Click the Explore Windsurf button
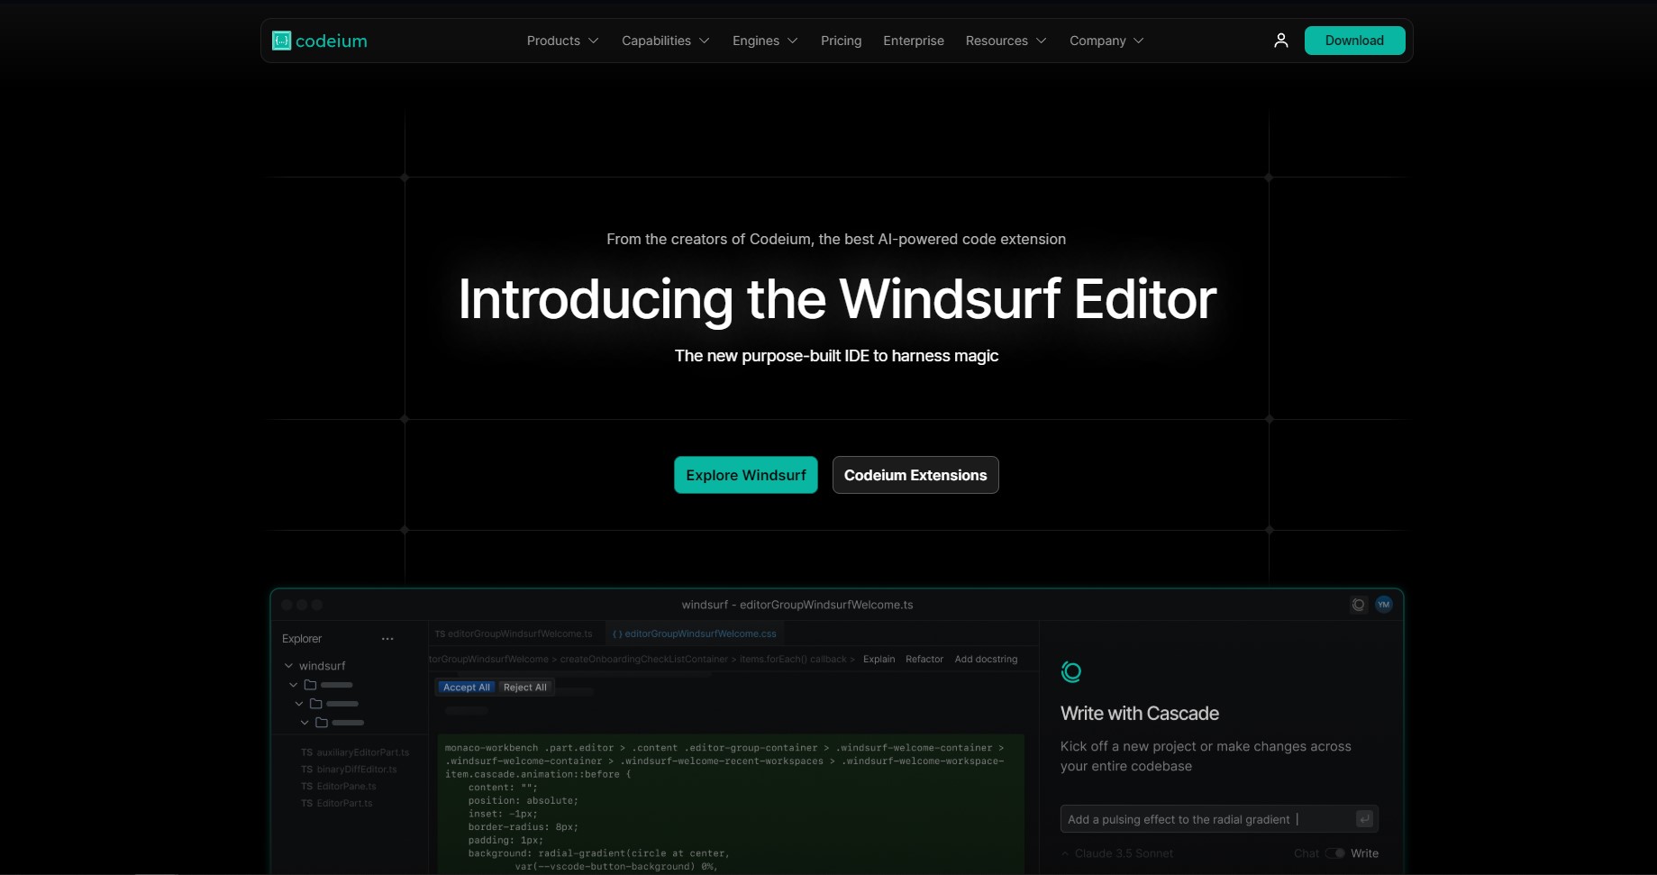The height and width of the screenshot is (875, 1657). (x=746, y=475)
